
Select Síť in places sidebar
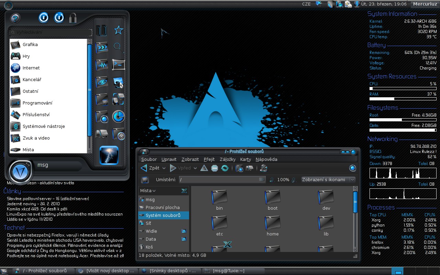pos(164,223)
